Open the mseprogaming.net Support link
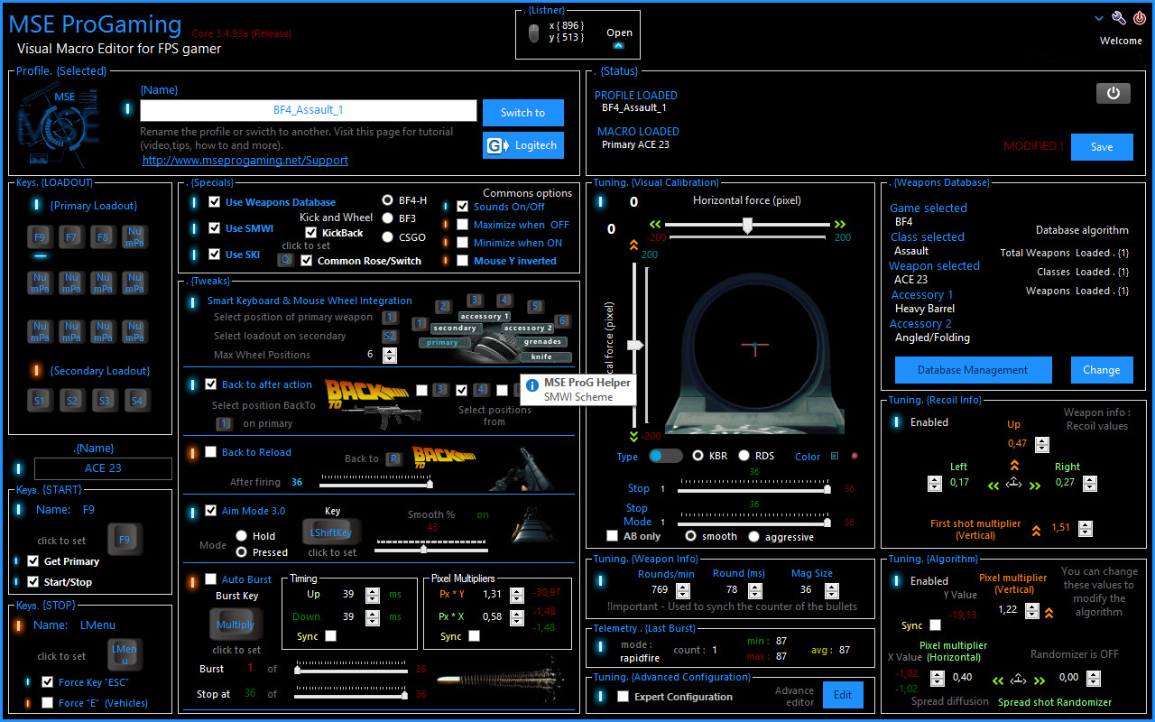The image size is (1155, 722). [245, 161]
